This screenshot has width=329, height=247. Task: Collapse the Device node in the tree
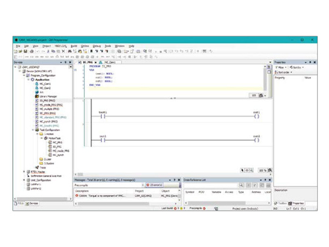pos(20,71)
